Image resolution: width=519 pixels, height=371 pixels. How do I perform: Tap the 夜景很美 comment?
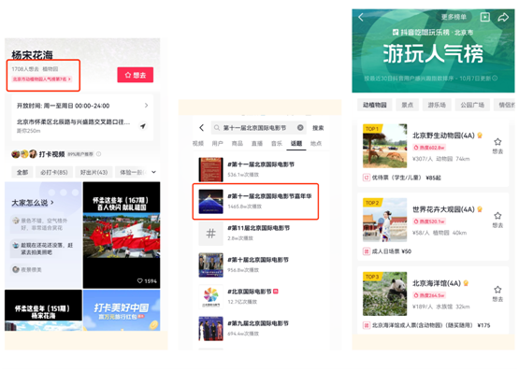(27, 269)
